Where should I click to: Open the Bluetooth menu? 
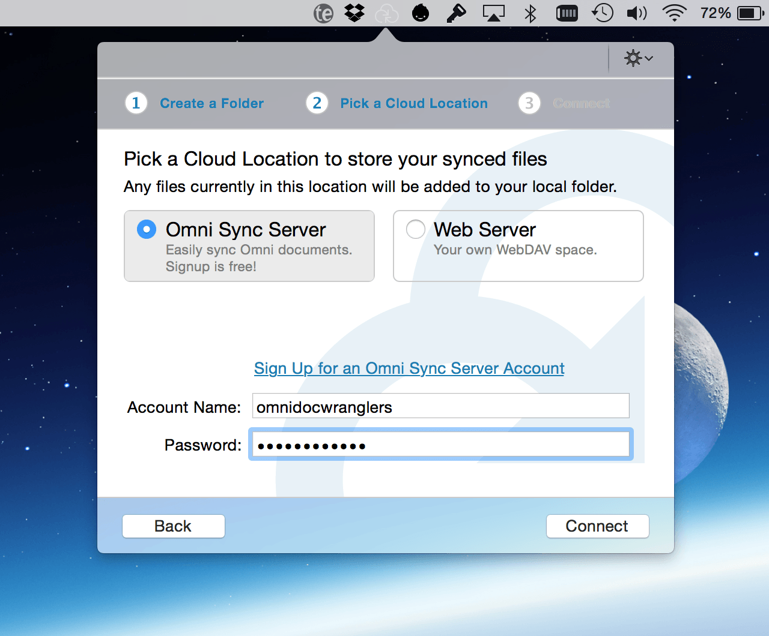(530, 13)
